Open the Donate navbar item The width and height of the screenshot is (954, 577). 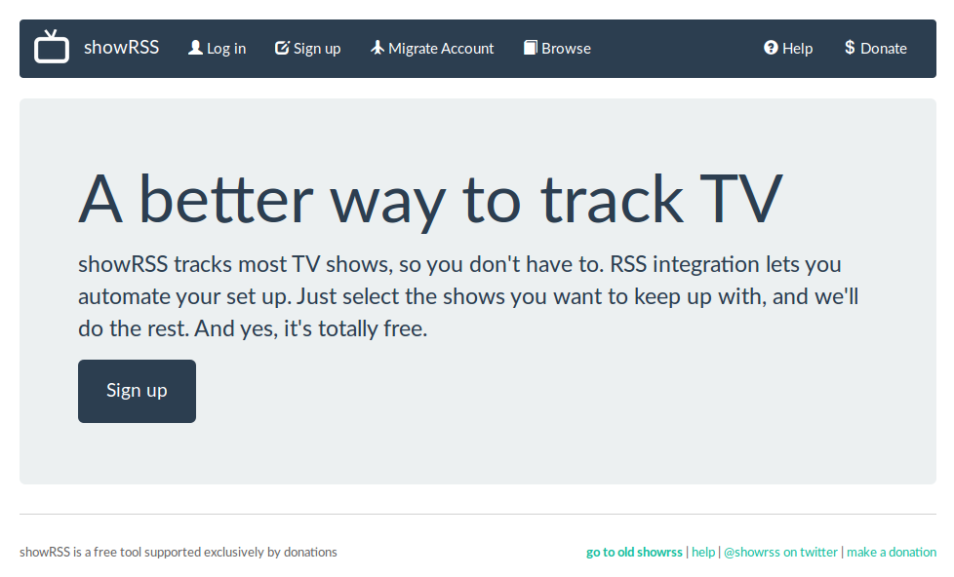pyautogui.click(x=876, y=49)
